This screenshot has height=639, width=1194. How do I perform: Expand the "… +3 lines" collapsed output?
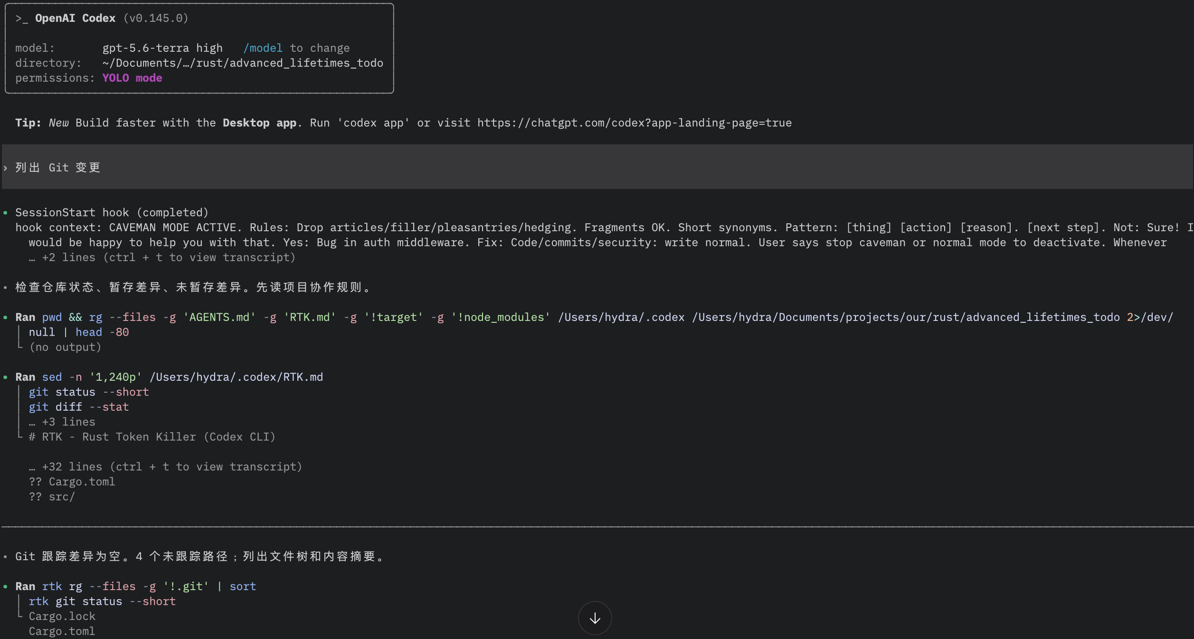(62, 422)
